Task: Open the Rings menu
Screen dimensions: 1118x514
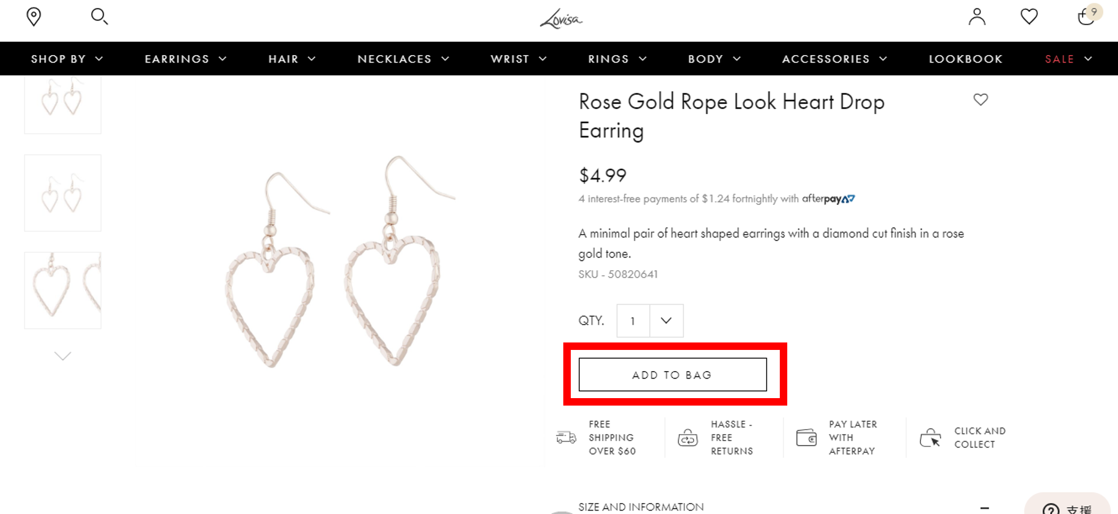Action: 617,59
